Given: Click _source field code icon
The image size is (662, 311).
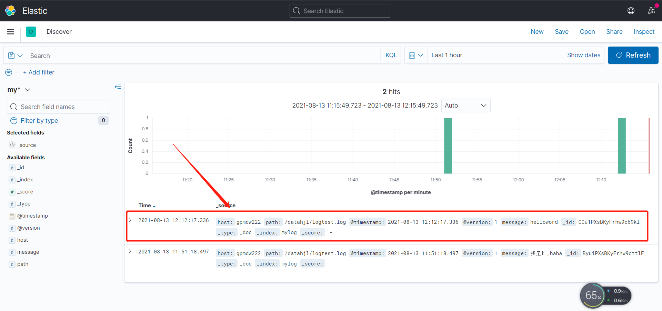Looking at the screenshot, I should [x=12, y=145].
